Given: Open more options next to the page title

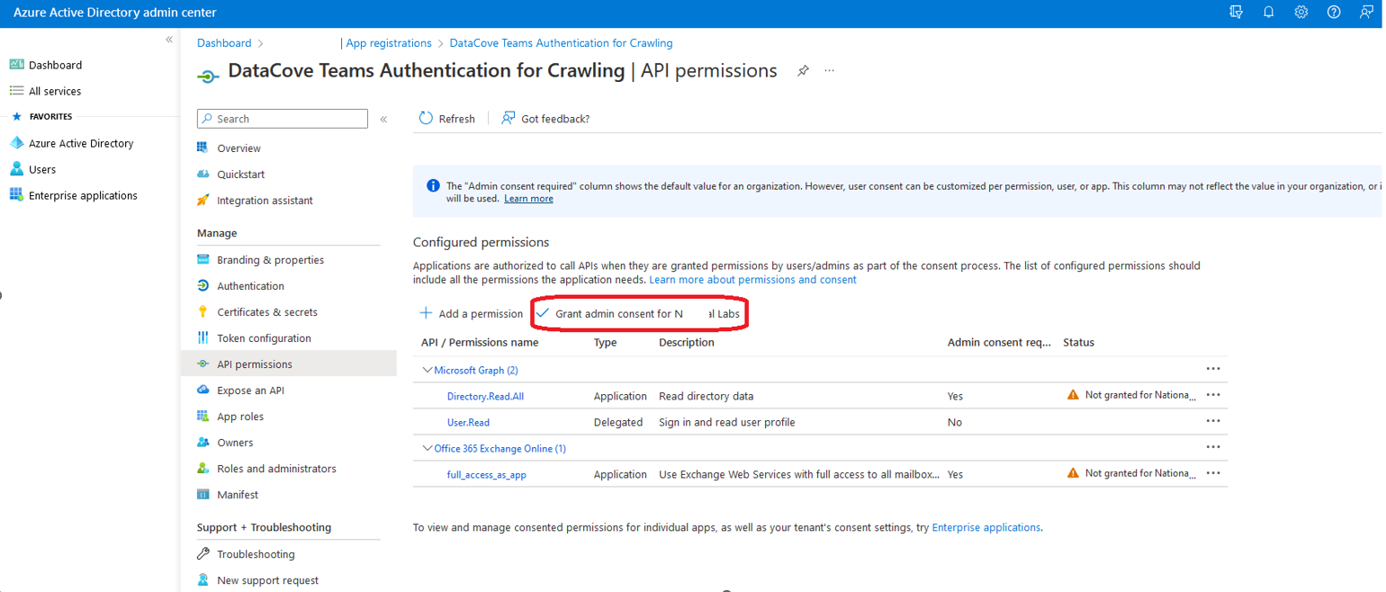Looking at the screenshot, I should 830,71.
